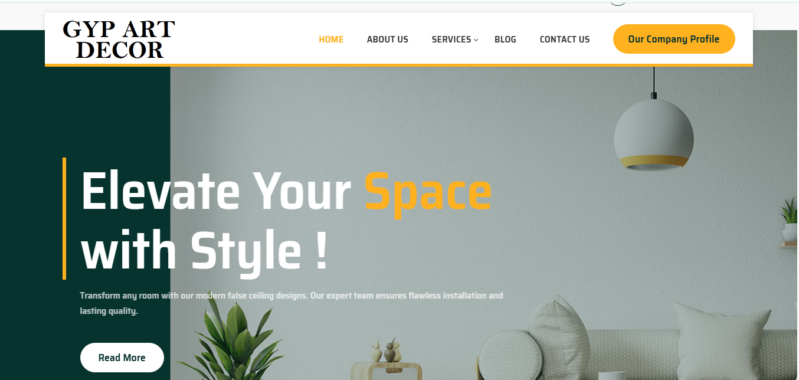Image resolution: width=799 pixels, height=380 pixels.
Task: Click the orange underline of the navigation bar
Action: [x=399, y=65]
